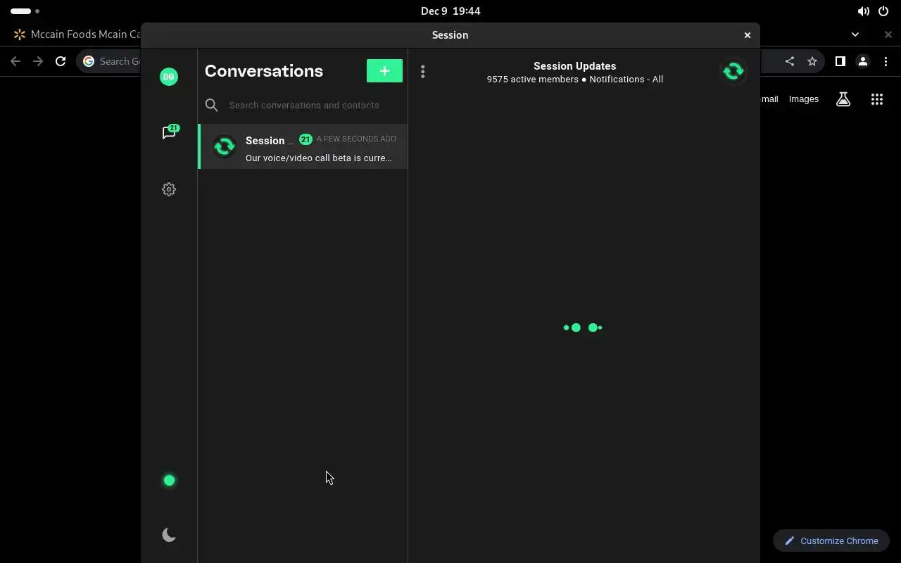Close the Session window
901x563 pixels.
pyautogui.click(x=747, y=35)
